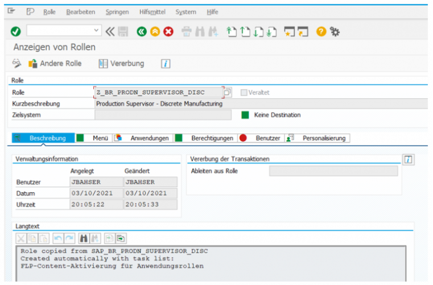Open the Customize Layout gear icon
Screen dimensions: 433x285
tap(335, 31)
